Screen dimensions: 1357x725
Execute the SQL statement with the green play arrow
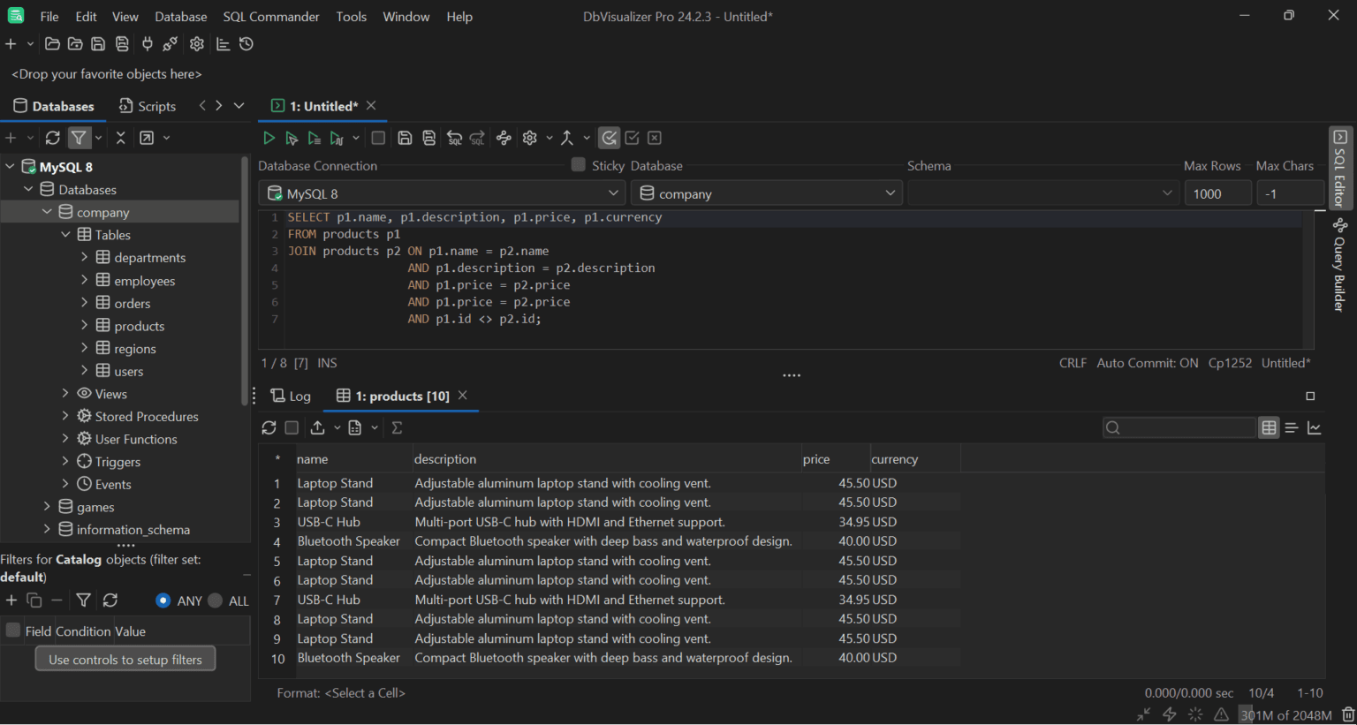pos(269,138)
